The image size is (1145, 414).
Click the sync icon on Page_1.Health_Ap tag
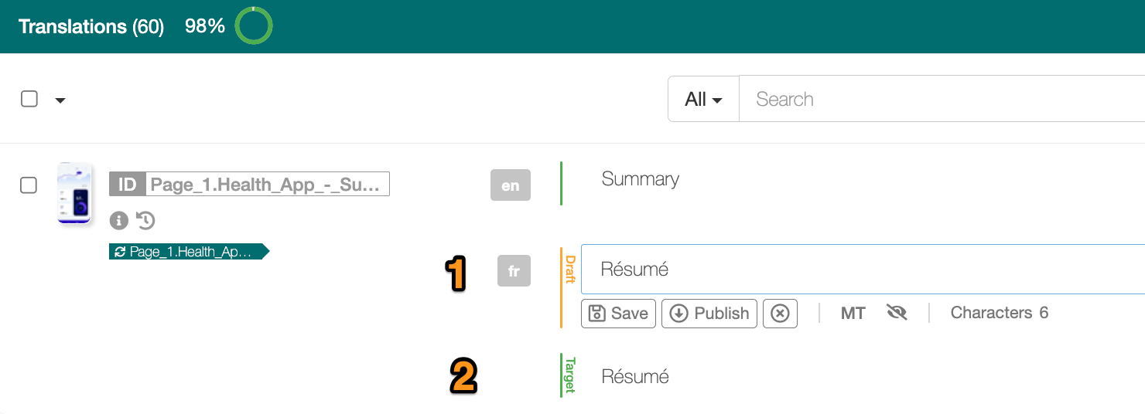(120, 252)
